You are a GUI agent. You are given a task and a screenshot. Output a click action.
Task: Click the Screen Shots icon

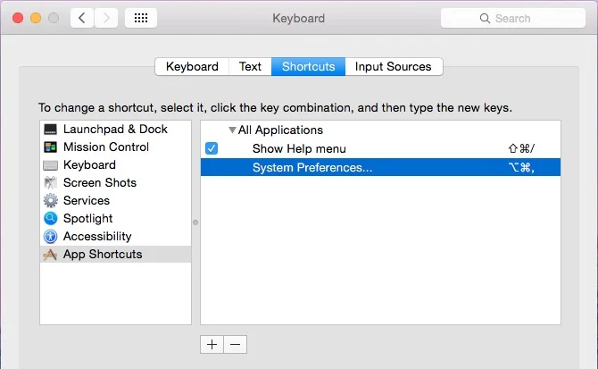50,183
